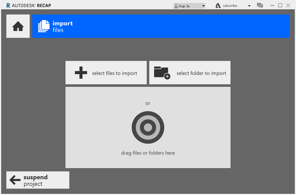
Task: Choose "select folder to import" label
Action: click(201, 73)
